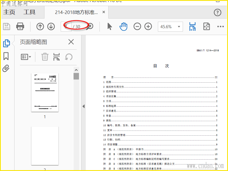The width and height of the screenshot is (228, 171).
Task: Click contents entry 6 标准起草
Action: tap(160, 106)
